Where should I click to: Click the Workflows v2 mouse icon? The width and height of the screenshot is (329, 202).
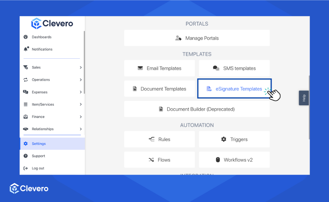click(218, 160)
